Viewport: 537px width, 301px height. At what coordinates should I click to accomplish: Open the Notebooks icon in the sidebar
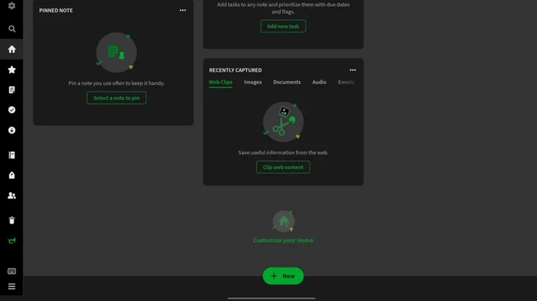(12, 155)
